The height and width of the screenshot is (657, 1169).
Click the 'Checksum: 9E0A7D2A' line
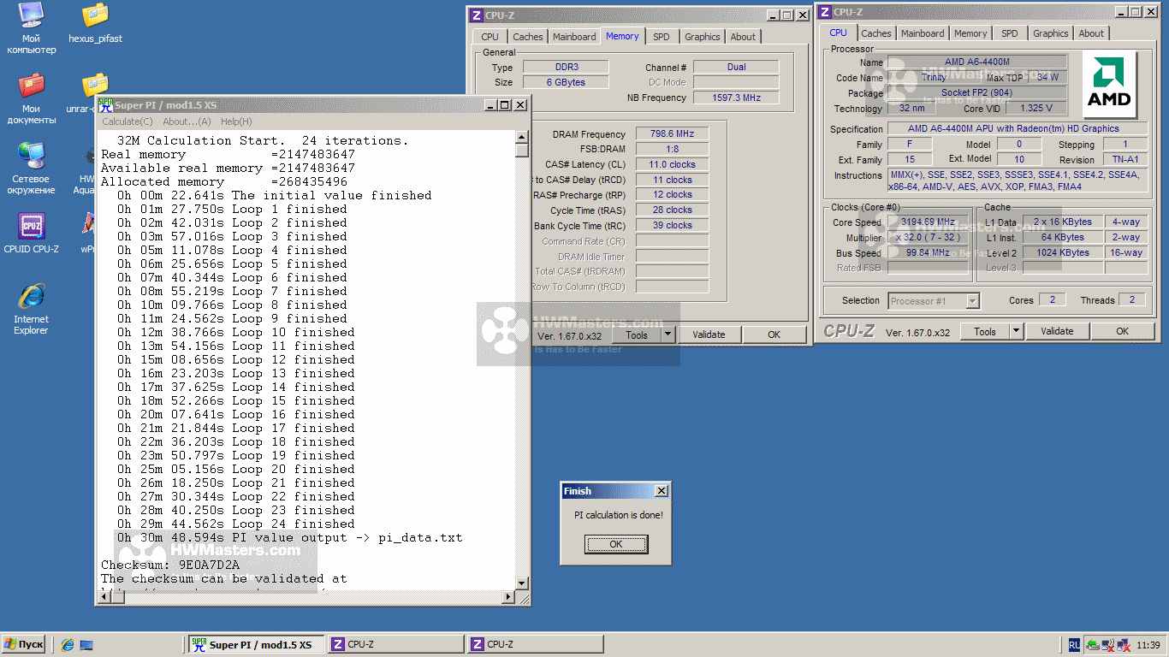(x=170, y=565)
